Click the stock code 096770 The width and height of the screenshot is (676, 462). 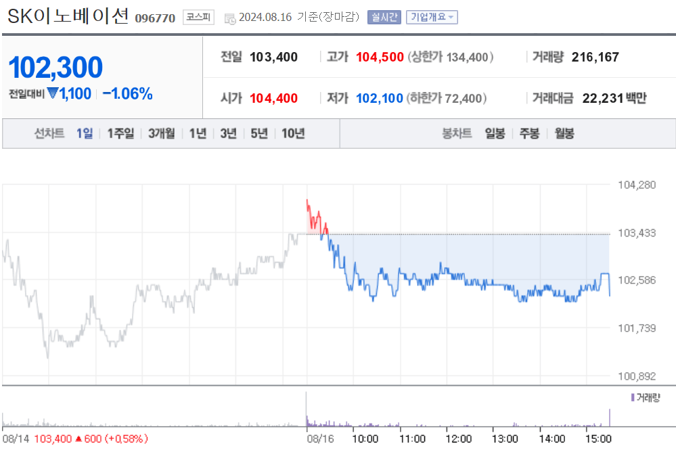pyautogui.click(x=155, y=18)
